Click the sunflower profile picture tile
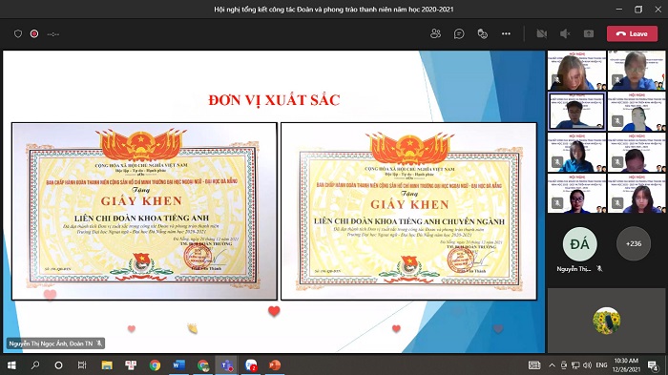This screenshot has width=668, height=375. (x=606, y=321)
